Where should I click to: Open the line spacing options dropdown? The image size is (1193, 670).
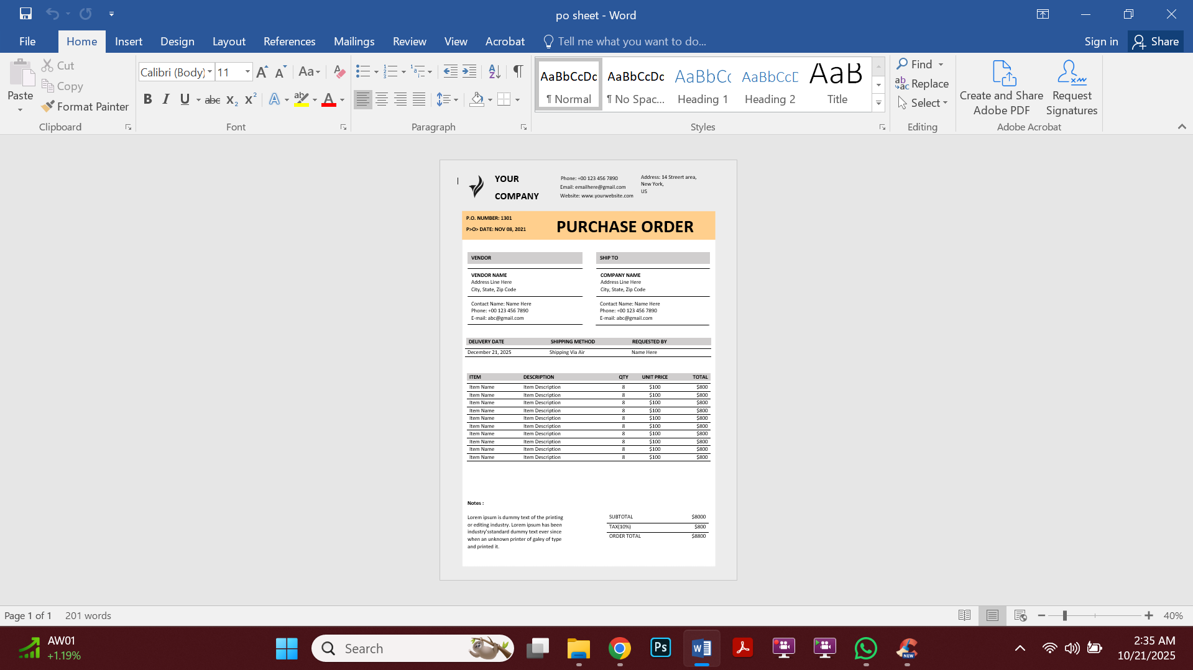454,99
